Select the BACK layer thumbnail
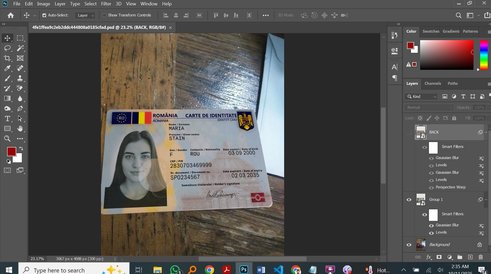491x274 pixels. [x=421, y=132]
